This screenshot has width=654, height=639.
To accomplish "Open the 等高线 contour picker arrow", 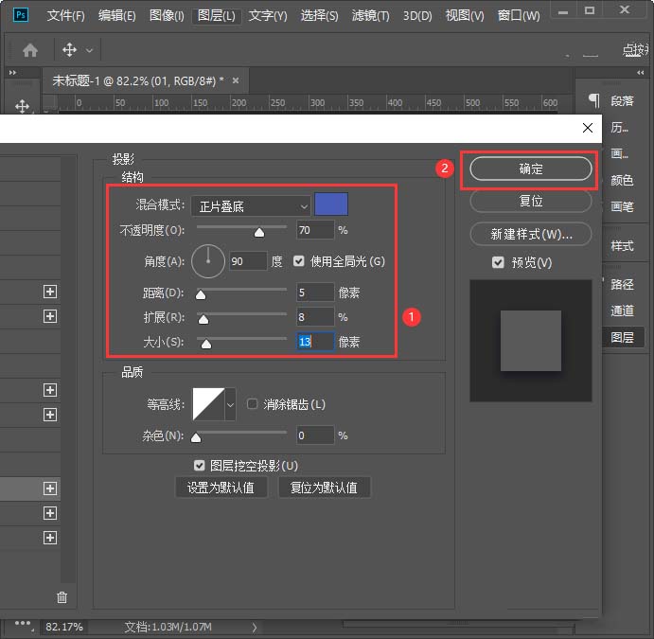I will coord(230,404).
